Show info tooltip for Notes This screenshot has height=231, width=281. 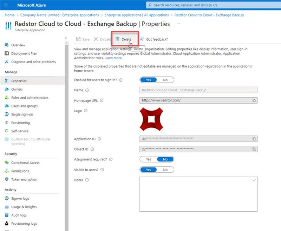tap(87, 180)
